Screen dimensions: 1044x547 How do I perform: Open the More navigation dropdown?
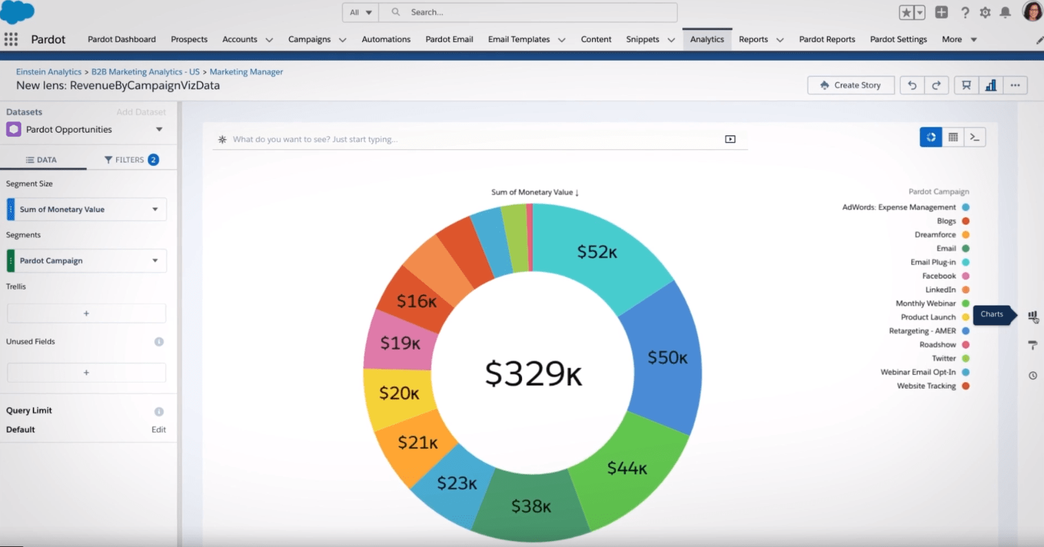click(959, 40)
